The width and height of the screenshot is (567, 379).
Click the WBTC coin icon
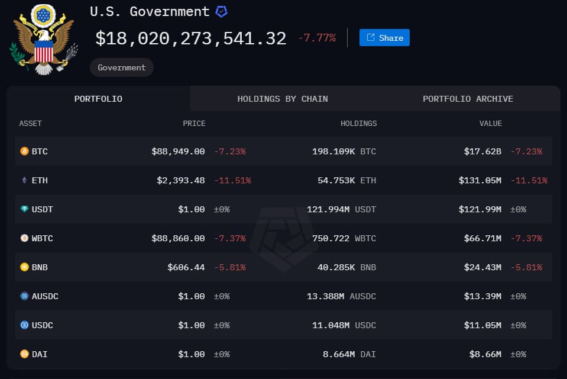24,238
